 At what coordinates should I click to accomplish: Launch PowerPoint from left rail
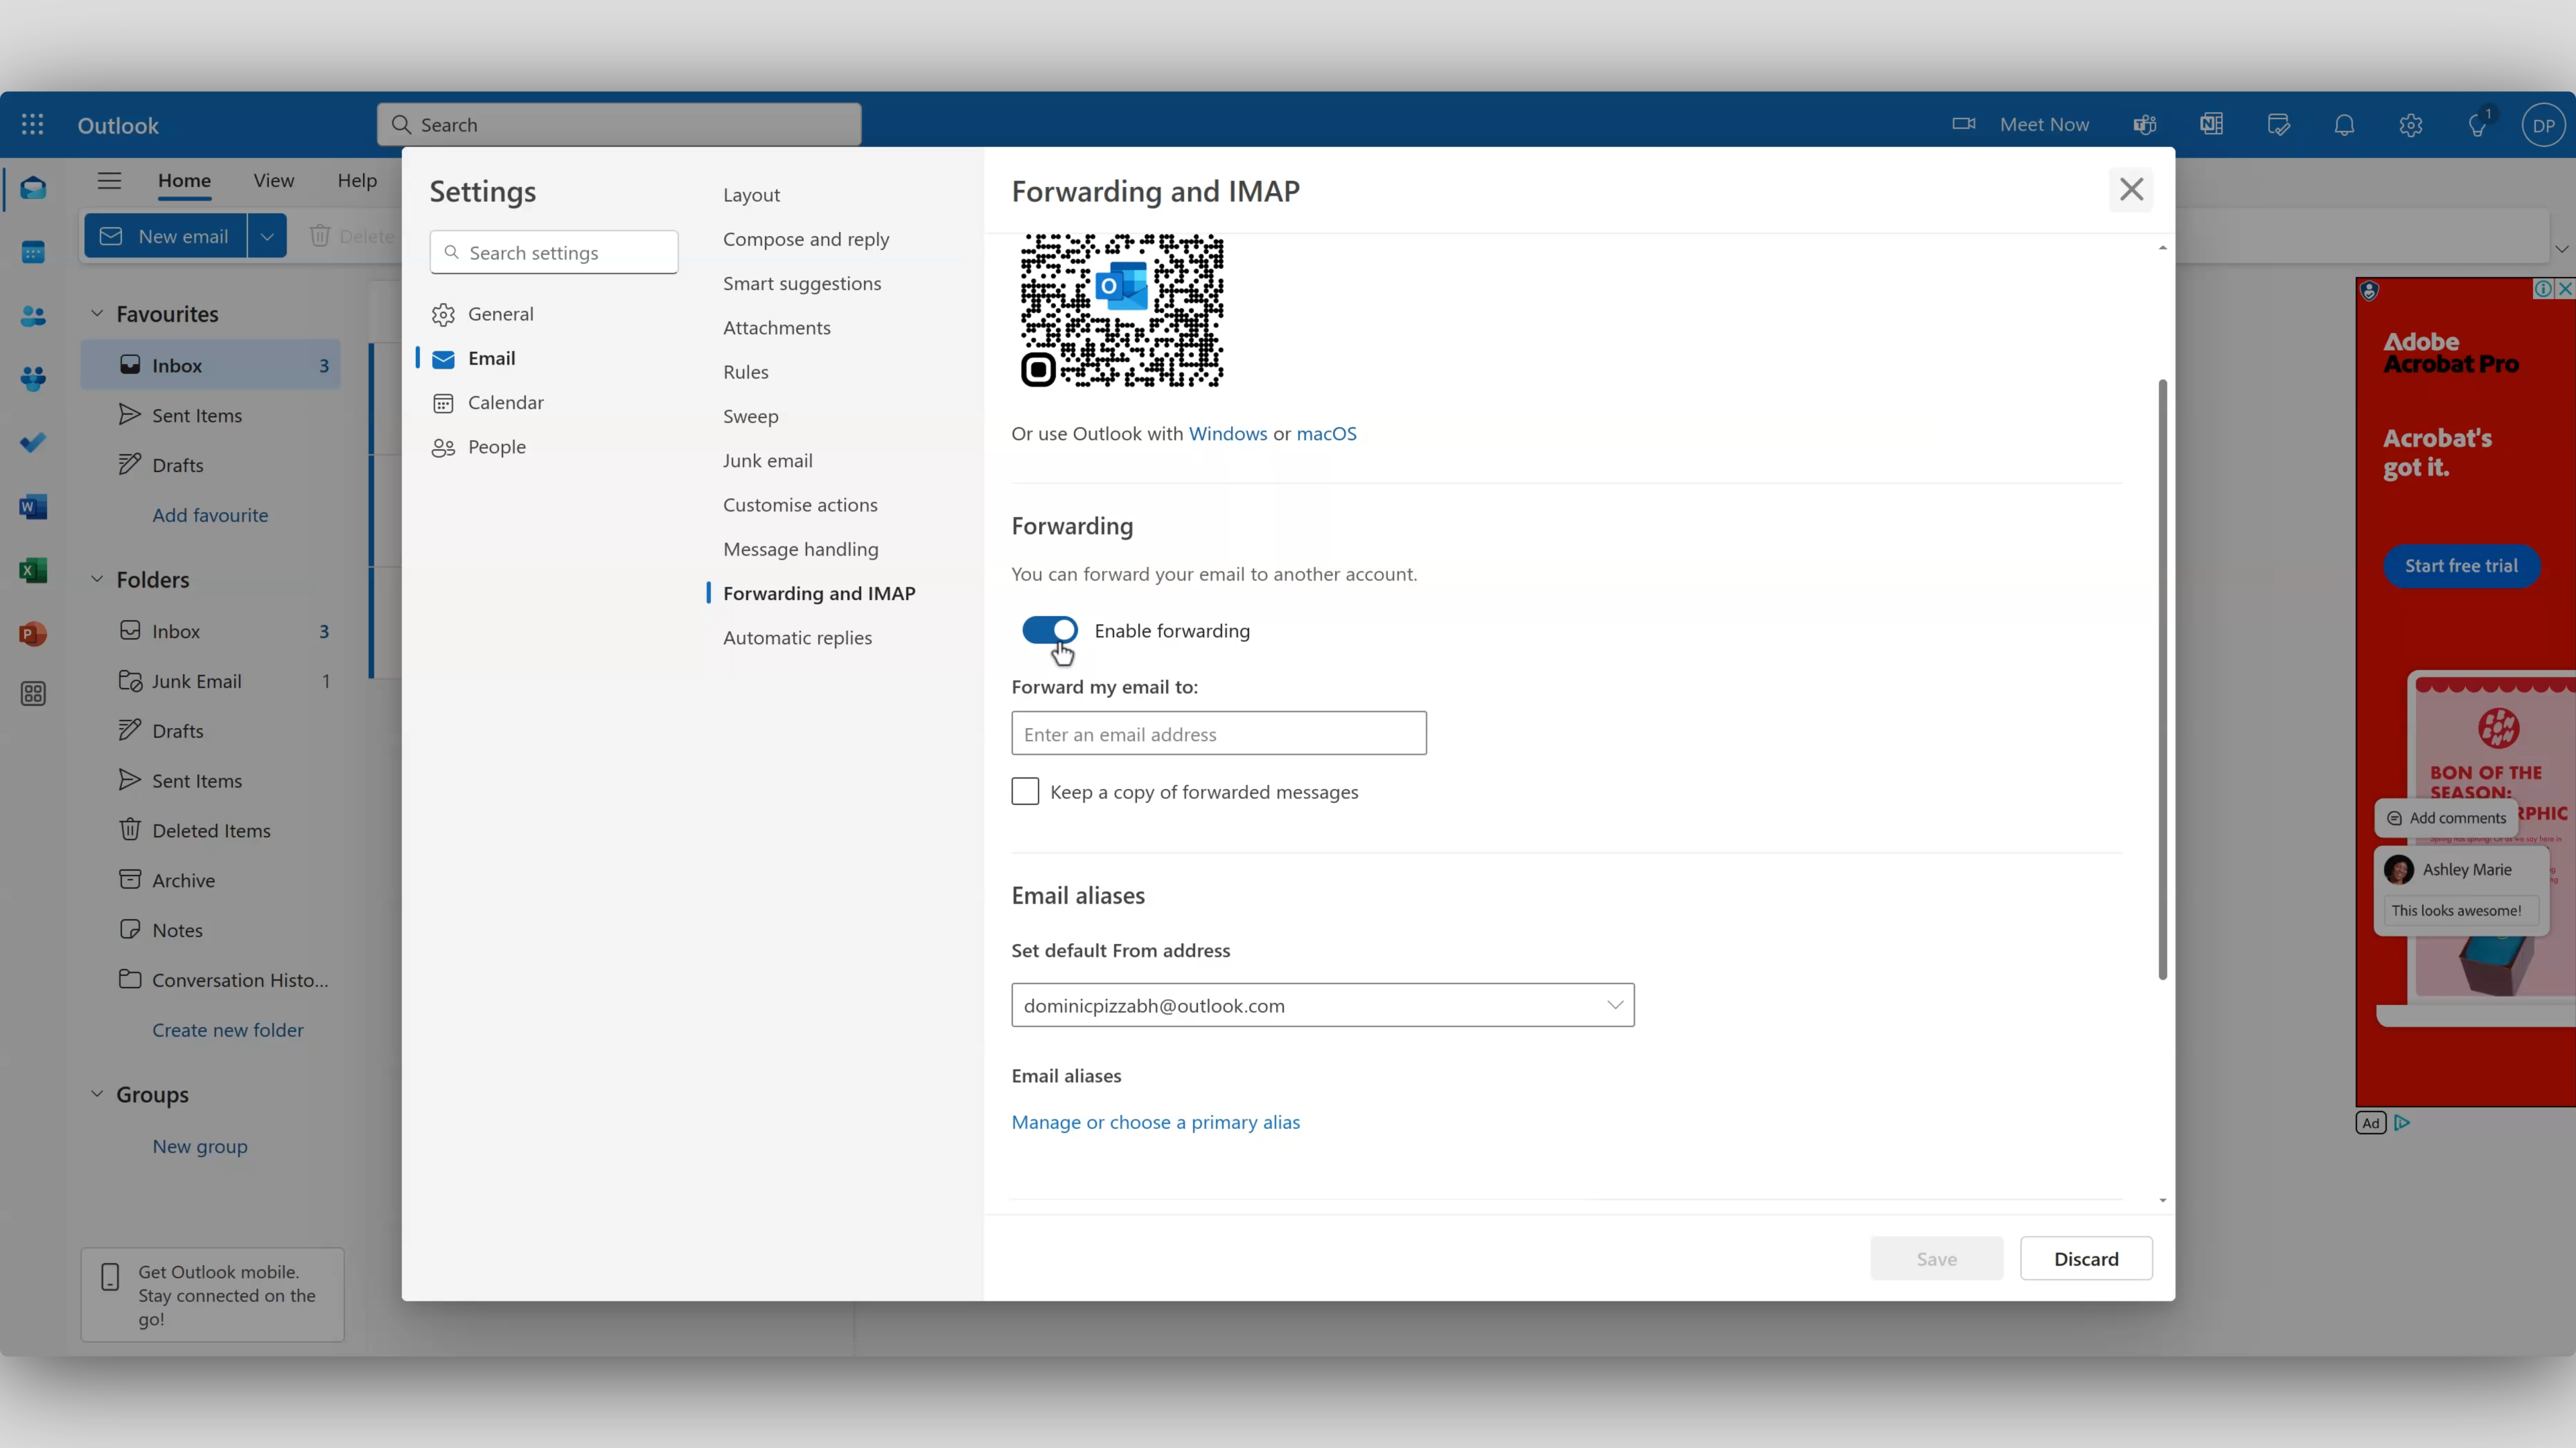[33, 633]
